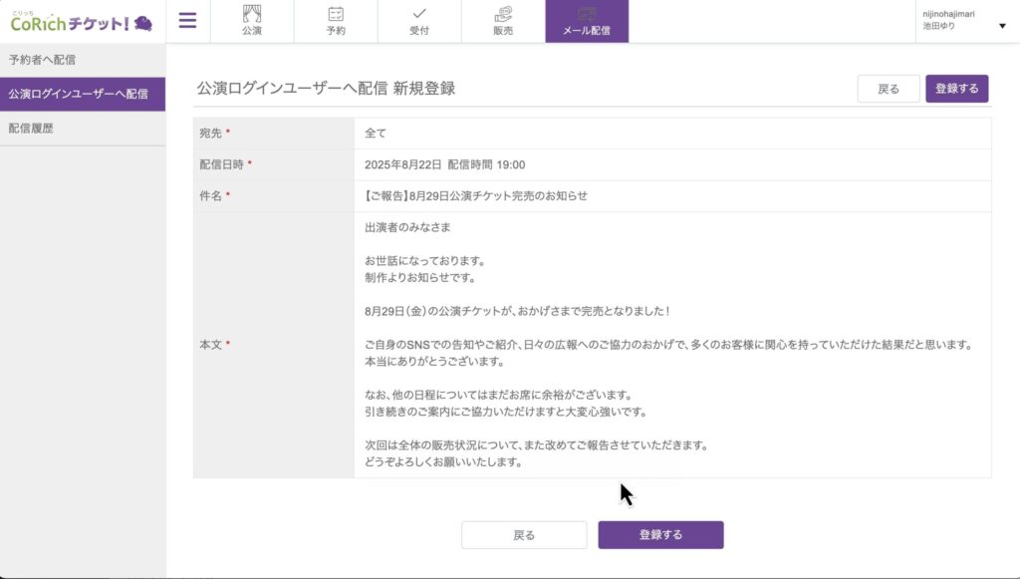Select 公演ログインユーザーへ配信 in the sidebar

(x=78, y=94)
